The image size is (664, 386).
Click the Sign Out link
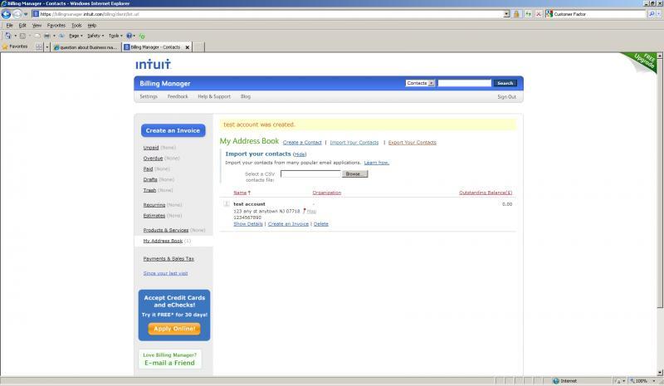point(506,96)
